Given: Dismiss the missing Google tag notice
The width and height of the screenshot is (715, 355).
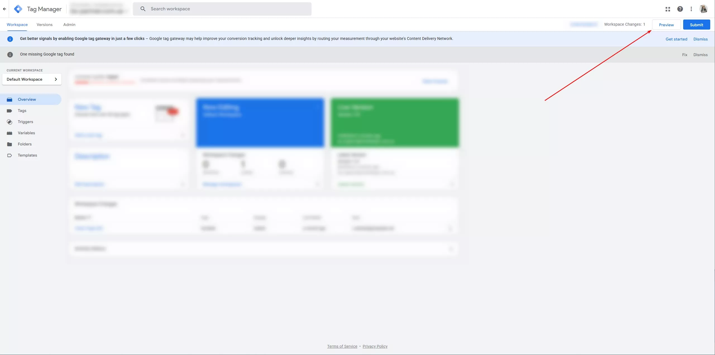Looking at the screenshot, I should [700, 54].
